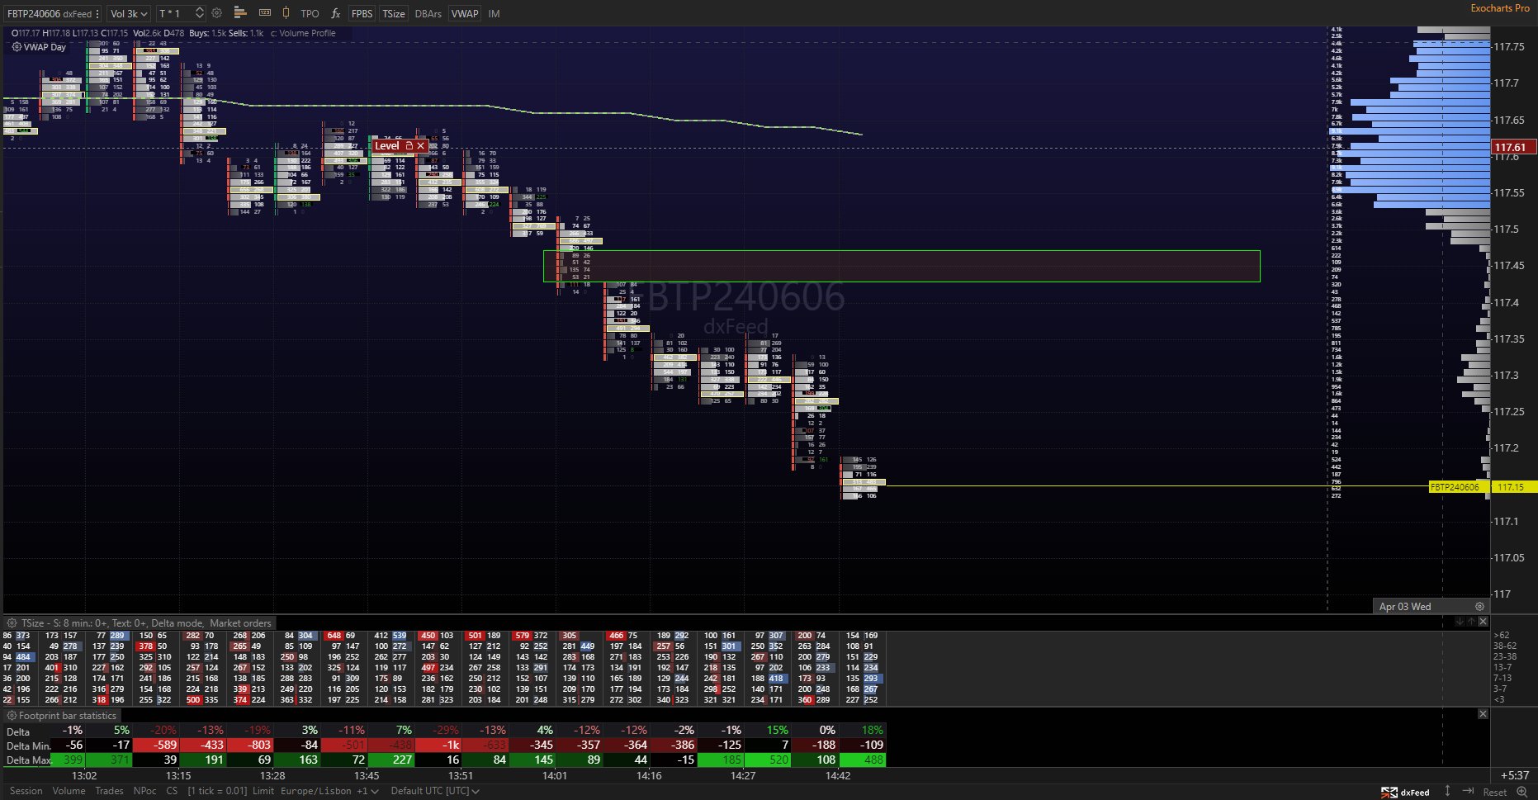Toggle the Volume option in status bar
Image resolution: width=1538 pixels, height=800 pixels.
click(x=69, y=791)
